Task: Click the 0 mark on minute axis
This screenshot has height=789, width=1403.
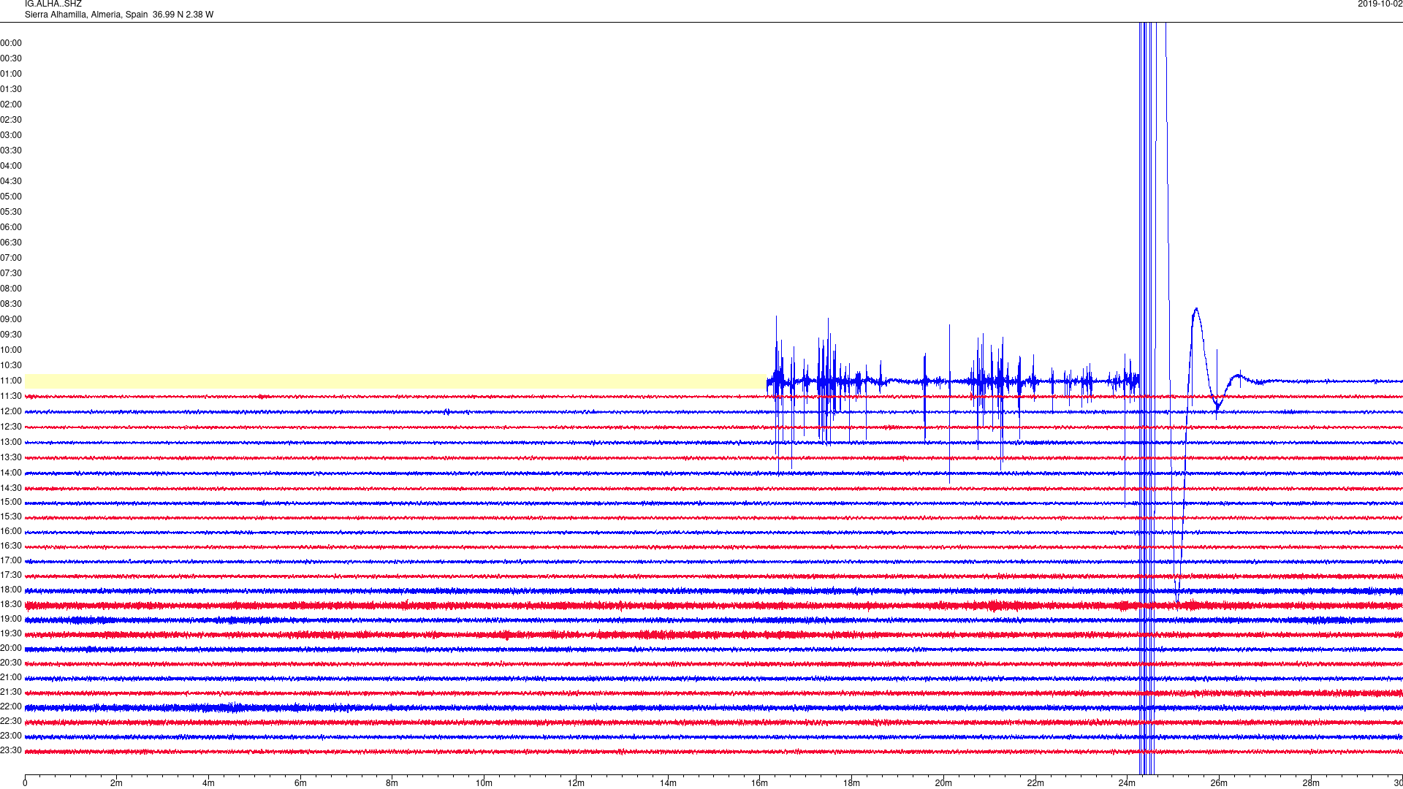Action: [x=25, y=783]
